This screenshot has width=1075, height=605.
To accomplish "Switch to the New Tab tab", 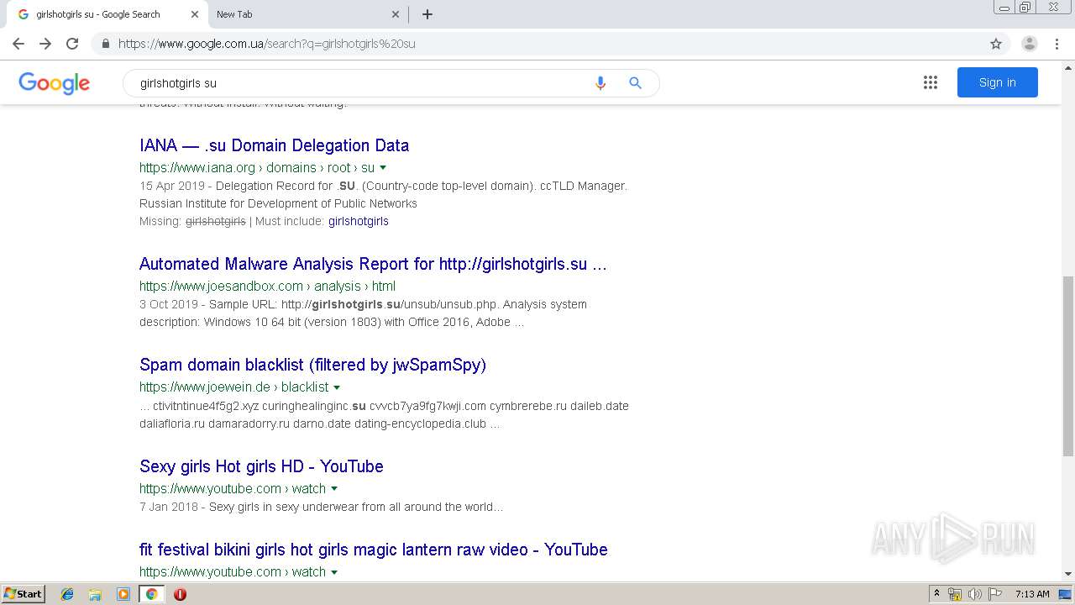I will click(x=306, y=14).
